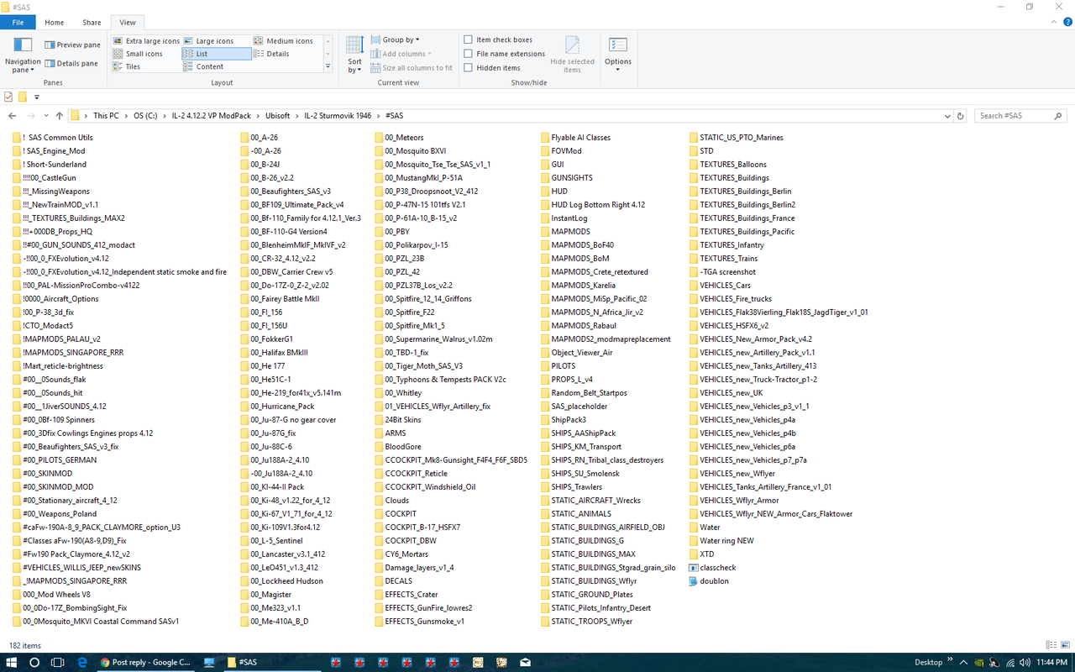
Task: Open the volume slider from system tray
Action: click(x=1025, y=662)
